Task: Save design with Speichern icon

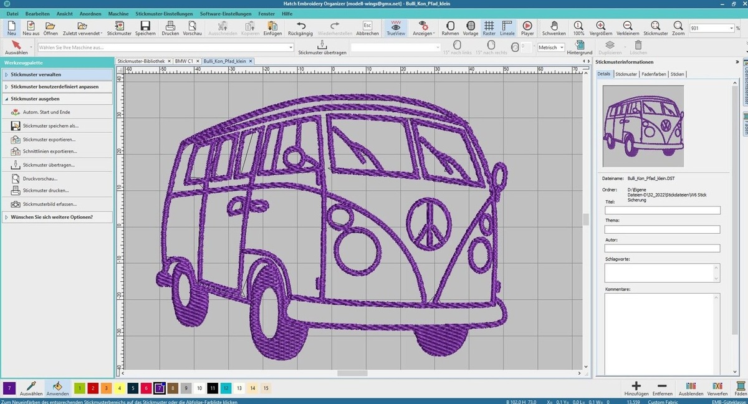Action: pyautogui.click(x=145, y=28)
